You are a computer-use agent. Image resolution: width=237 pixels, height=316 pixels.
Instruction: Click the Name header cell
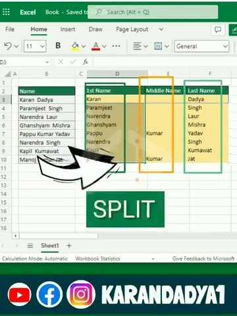pyautogui.click(x=47, y=91)
